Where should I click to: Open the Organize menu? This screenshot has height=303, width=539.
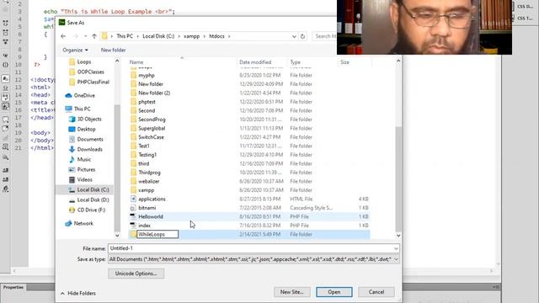pyautogui.click(x=75, y=50)
